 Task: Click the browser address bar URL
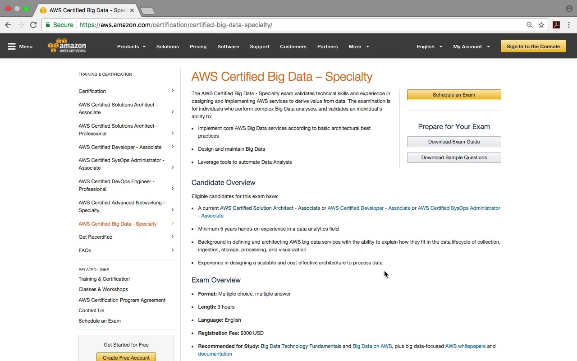point(176,25)
